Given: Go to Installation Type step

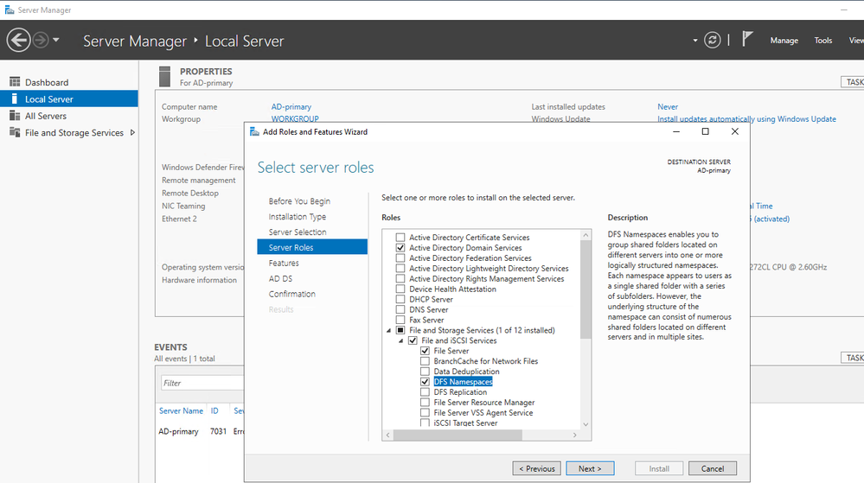Looking at the screenshot, I should [x=297, y=216].
